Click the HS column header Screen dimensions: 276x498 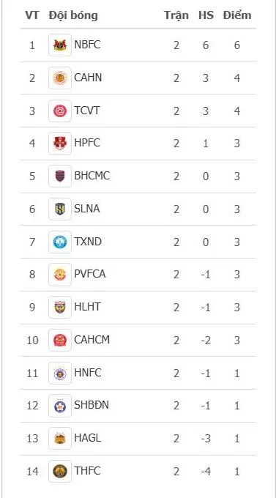[206, 15]
